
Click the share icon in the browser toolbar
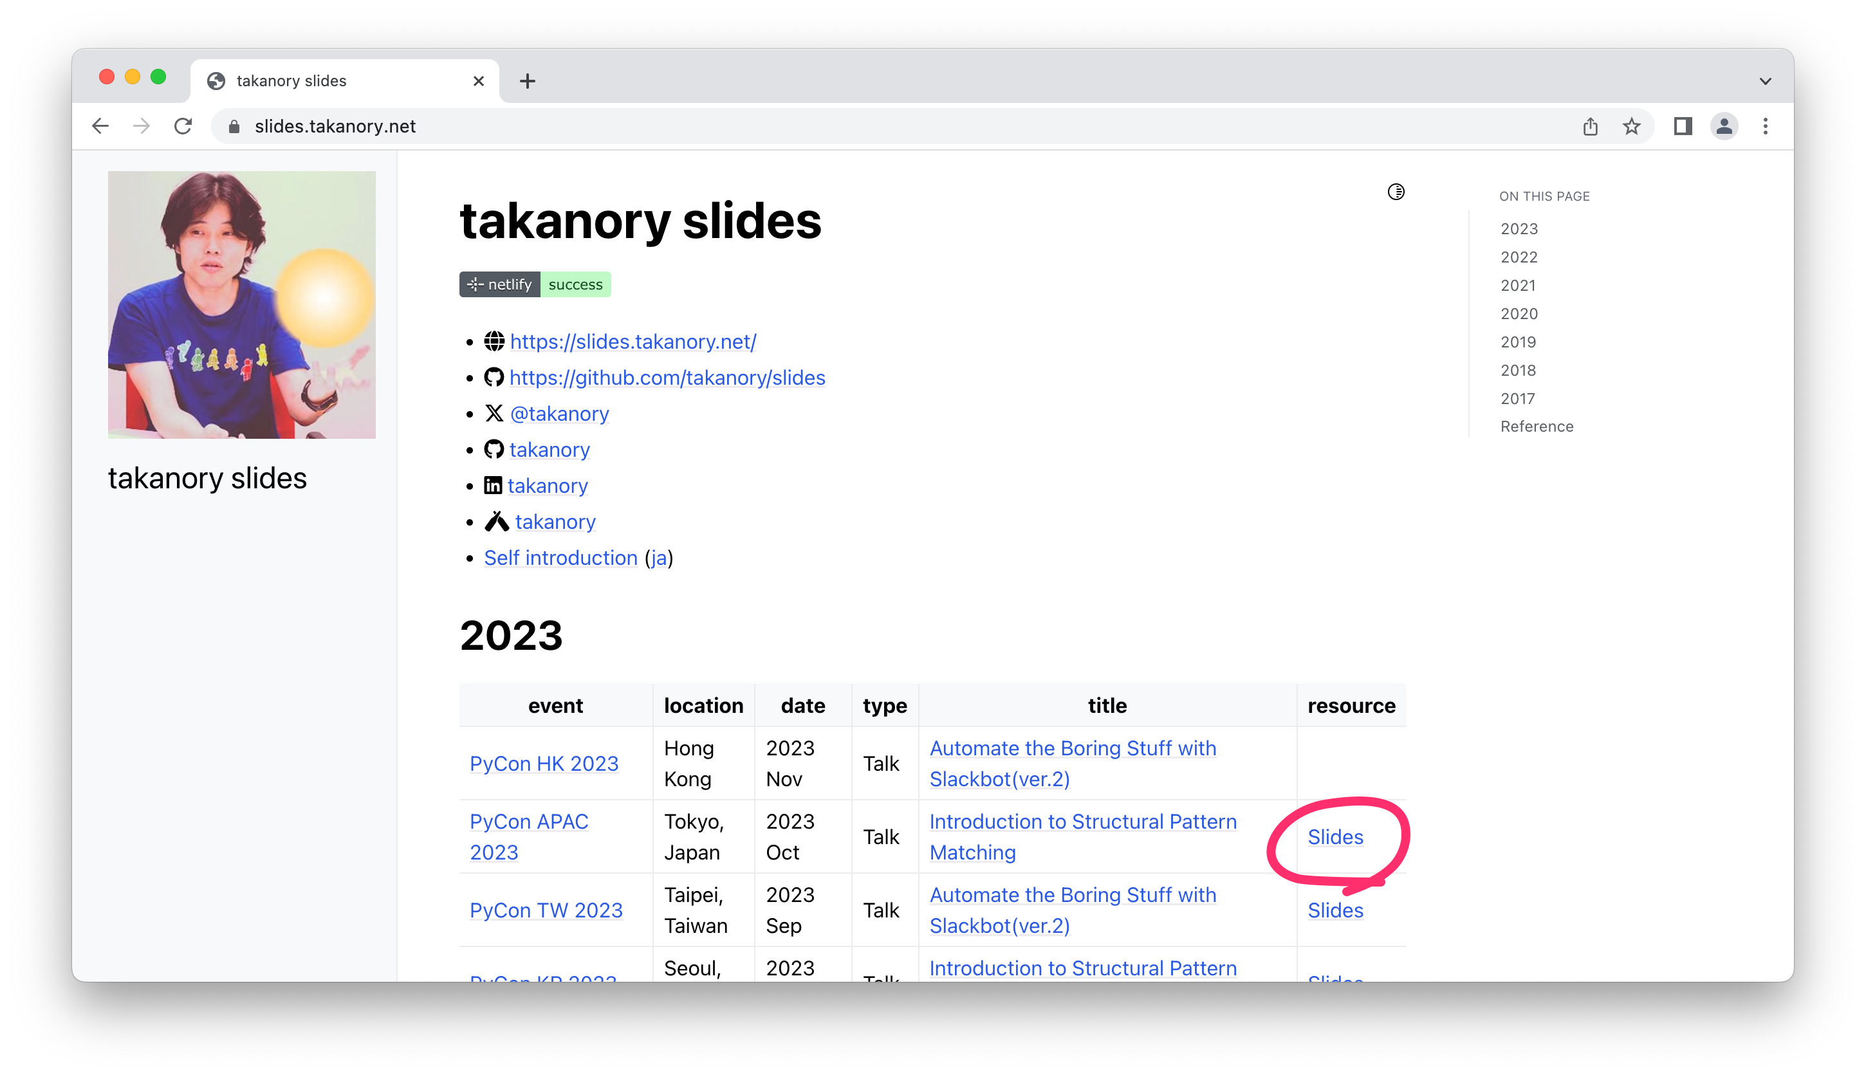(x=1590, y=125)
